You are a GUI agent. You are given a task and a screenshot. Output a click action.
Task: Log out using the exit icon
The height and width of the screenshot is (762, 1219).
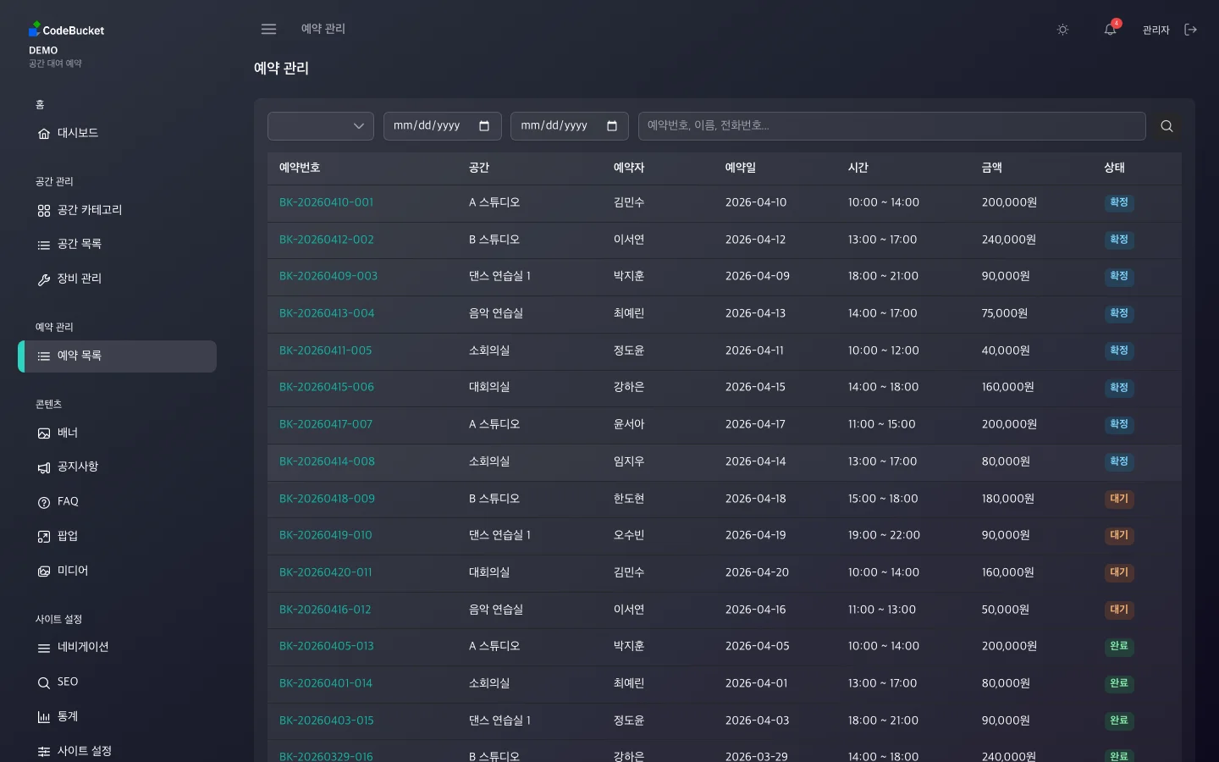1191,29
